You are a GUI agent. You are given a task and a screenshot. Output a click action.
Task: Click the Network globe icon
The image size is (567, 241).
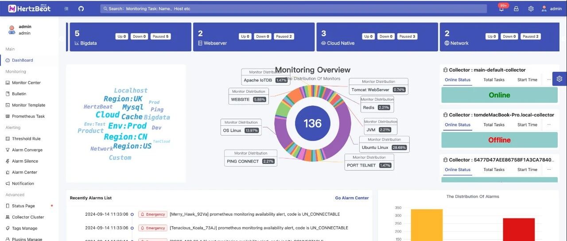tap(447, 43)
